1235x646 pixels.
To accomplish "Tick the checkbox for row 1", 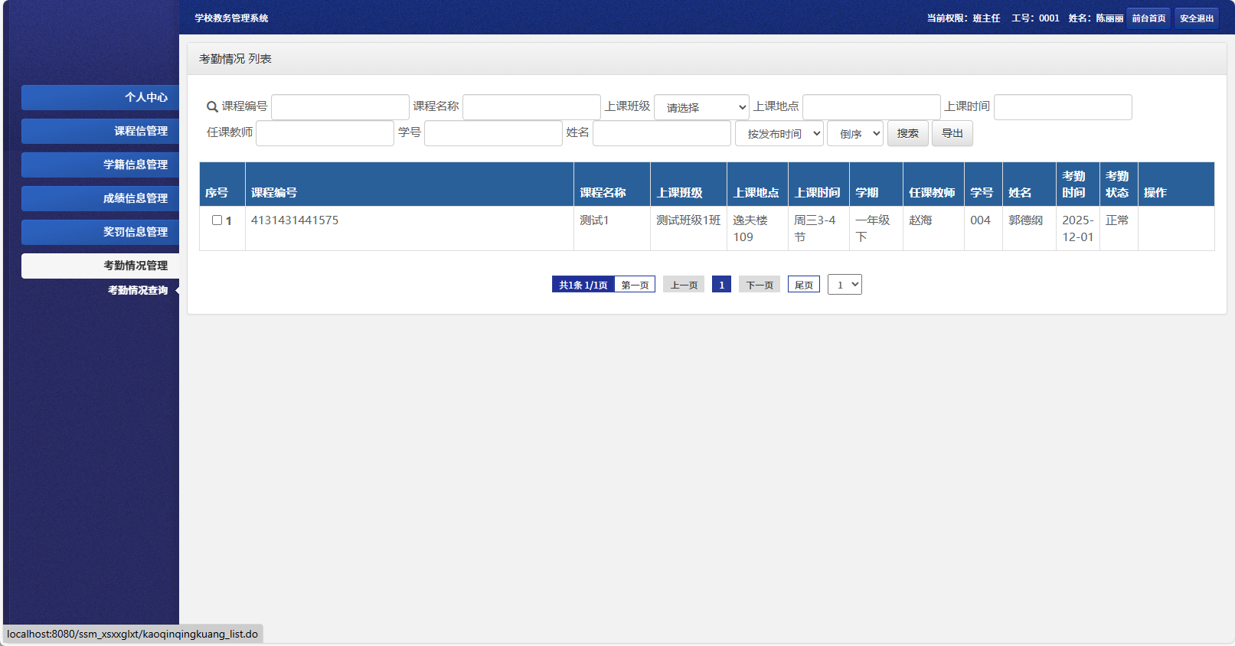I will 217,220.
